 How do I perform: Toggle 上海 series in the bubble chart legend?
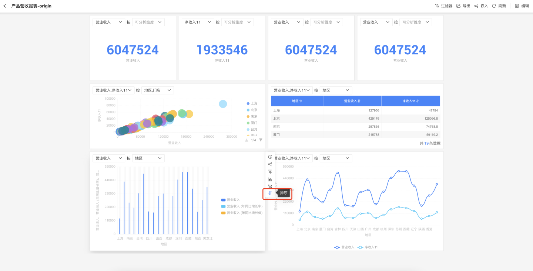[252, 103]
